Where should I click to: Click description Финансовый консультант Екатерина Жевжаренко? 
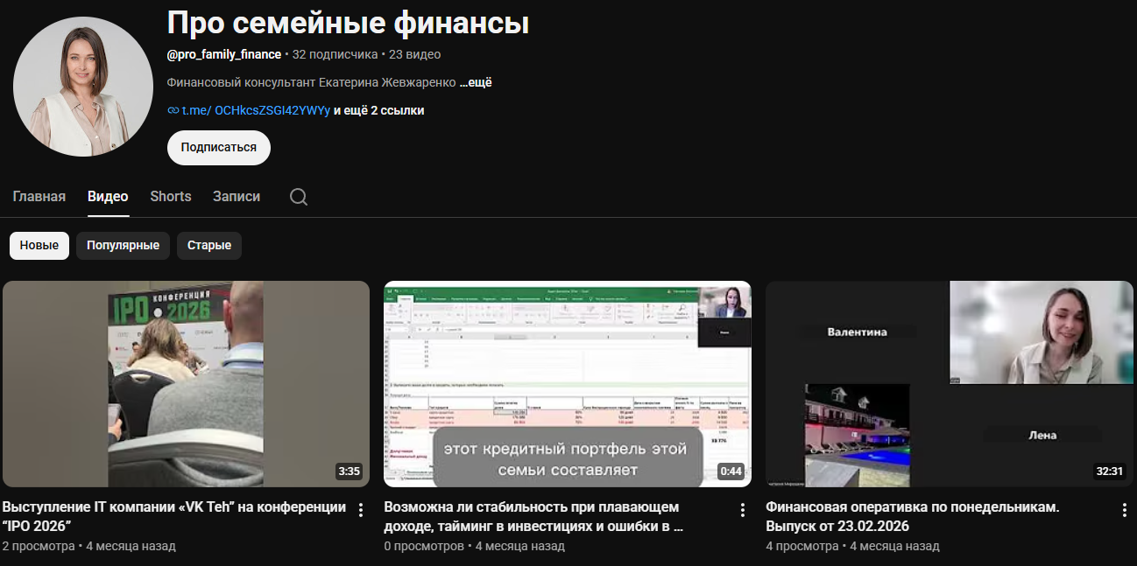[x=311, y=82]
